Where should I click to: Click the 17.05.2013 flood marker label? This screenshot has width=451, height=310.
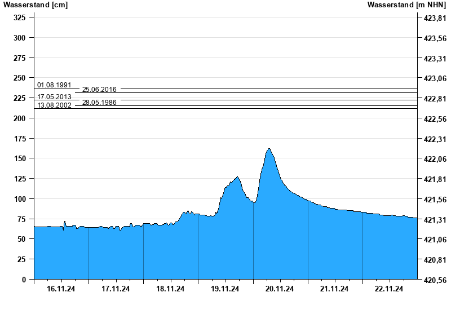tap(54, 97)
